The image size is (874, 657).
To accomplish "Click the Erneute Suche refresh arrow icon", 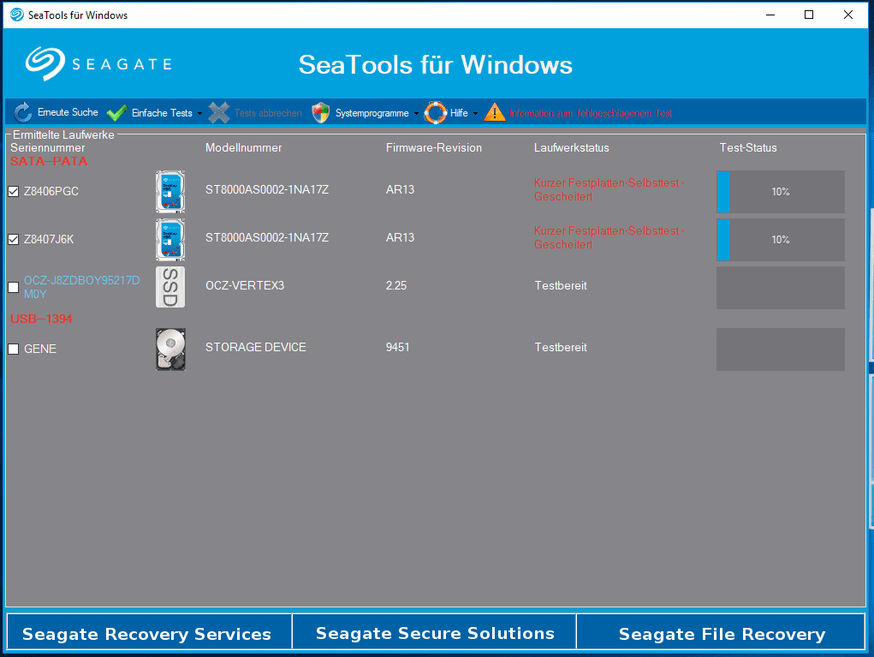I will 23,113.
